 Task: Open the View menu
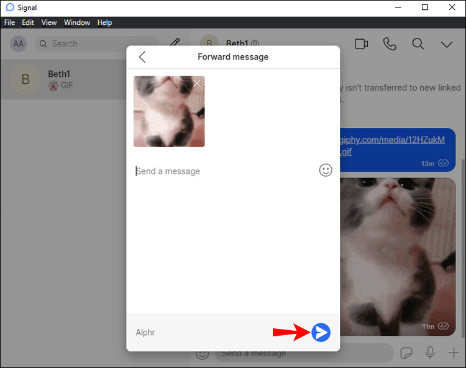coord(49,22)
